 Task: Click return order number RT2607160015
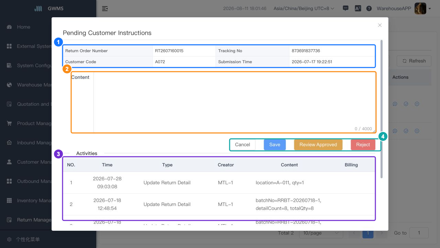pos(169,51)
